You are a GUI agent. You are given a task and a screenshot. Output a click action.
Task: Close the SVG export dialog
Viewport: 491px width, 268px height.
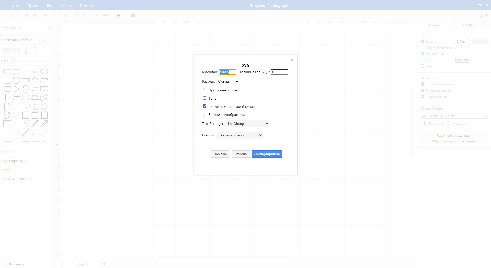pyautogui.click(x=292, y=60)
